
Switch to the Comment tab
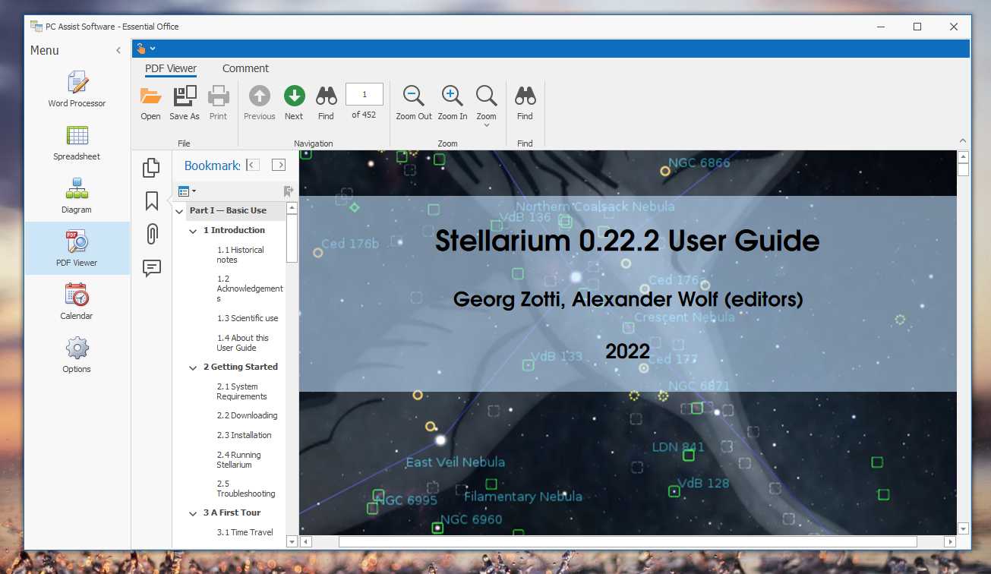245,68
